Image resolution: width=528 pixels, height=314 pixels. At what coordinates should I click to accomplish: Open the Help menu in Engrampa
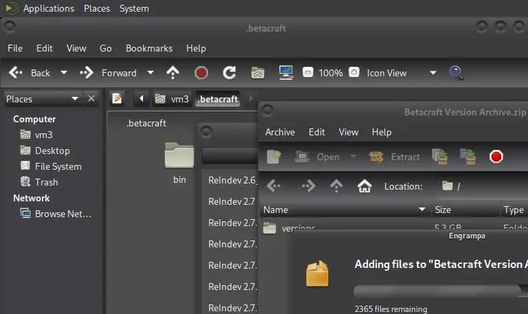pos(382,132)
